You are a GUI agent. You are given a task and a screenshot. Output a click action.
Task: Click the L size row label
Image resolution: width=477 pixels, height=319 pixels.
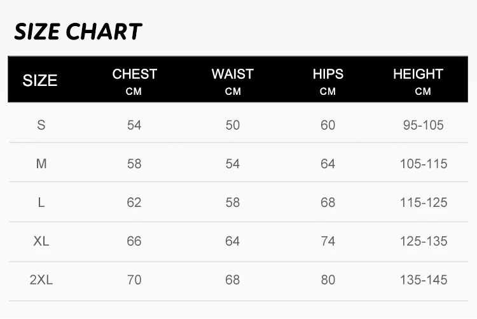(41, 202)
